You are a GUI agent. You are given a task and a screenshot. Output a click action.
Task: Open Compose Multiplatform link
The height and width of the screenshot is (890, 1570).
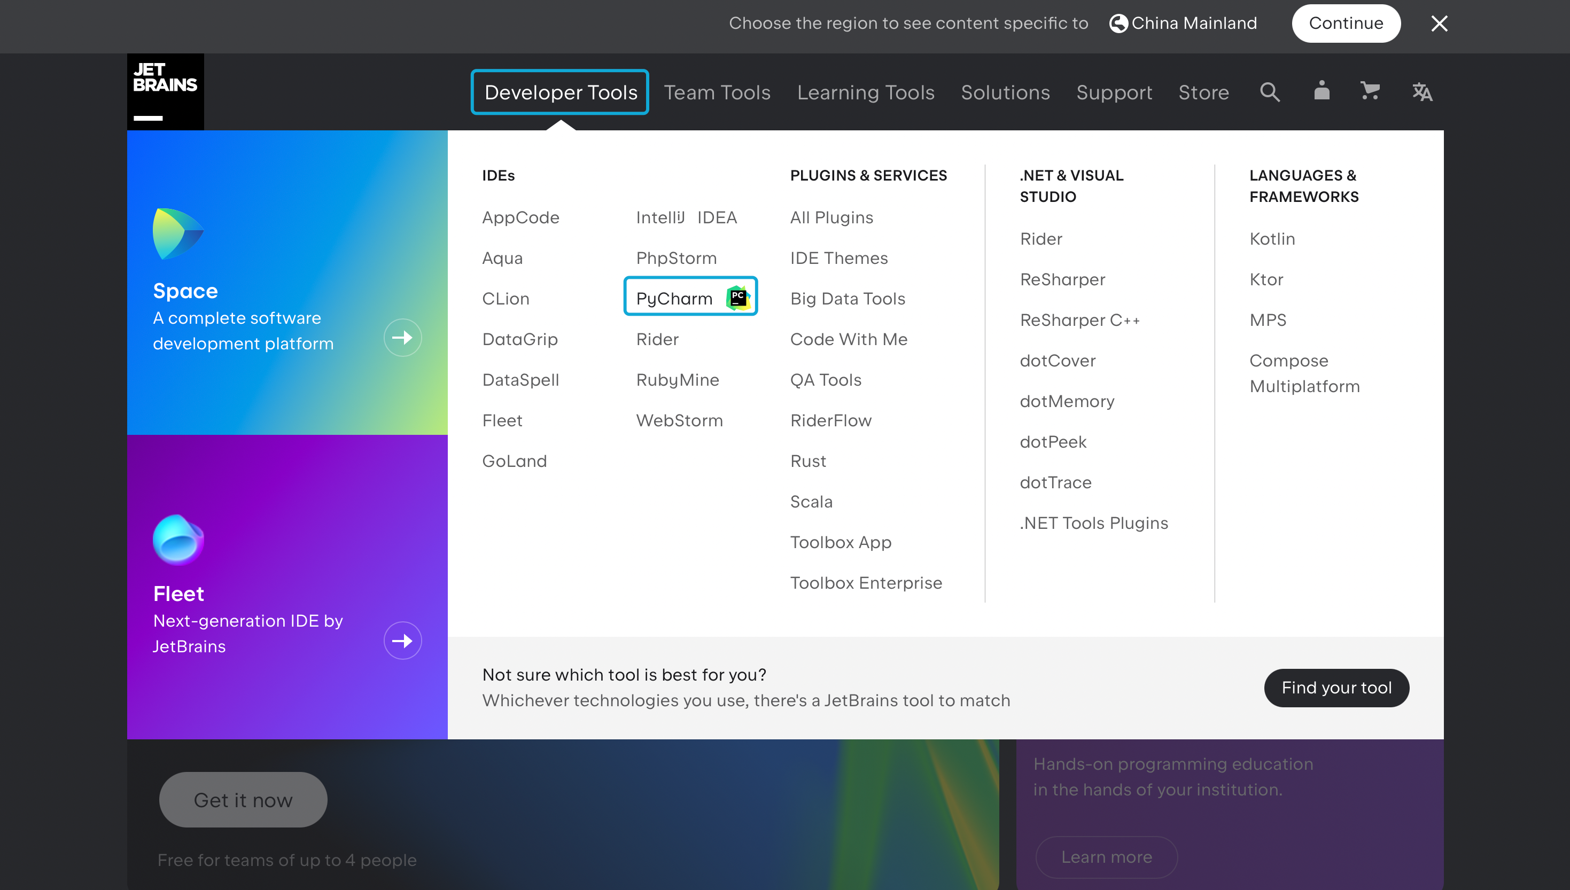1304,373
